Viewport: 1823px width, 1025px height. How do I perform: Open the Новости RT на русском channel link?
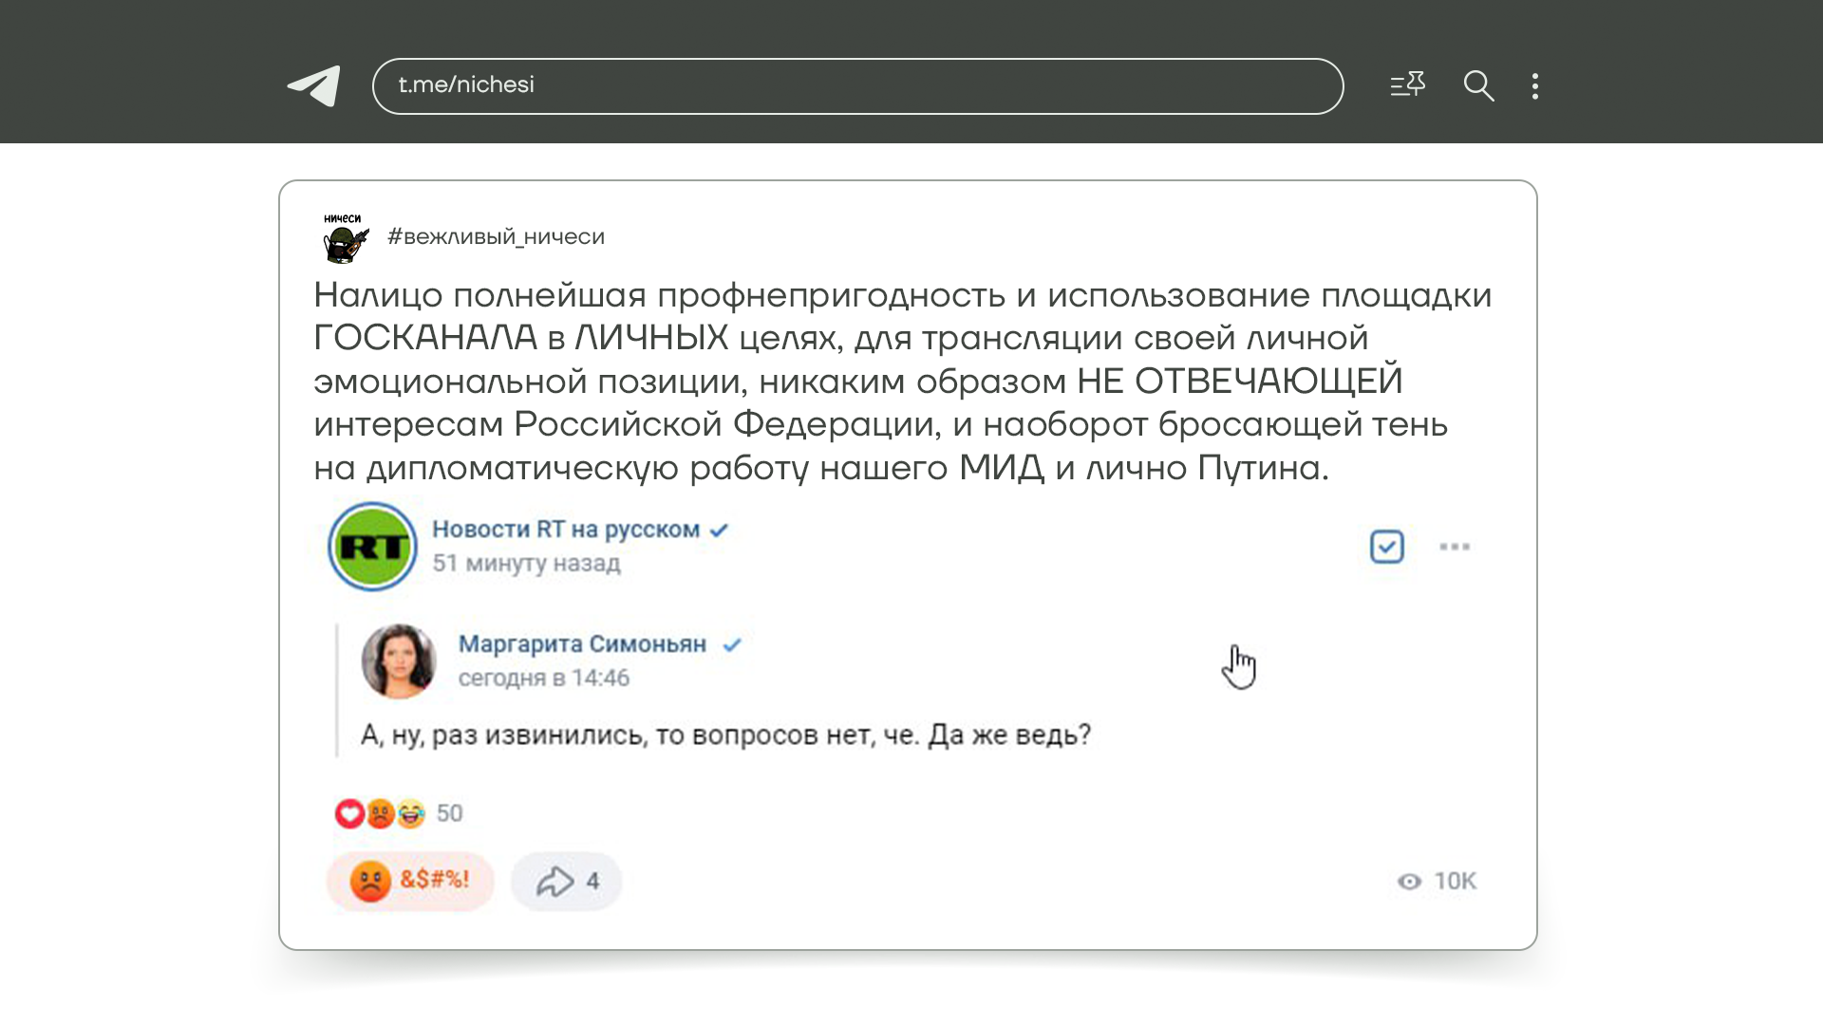click(x=566, y=530)
